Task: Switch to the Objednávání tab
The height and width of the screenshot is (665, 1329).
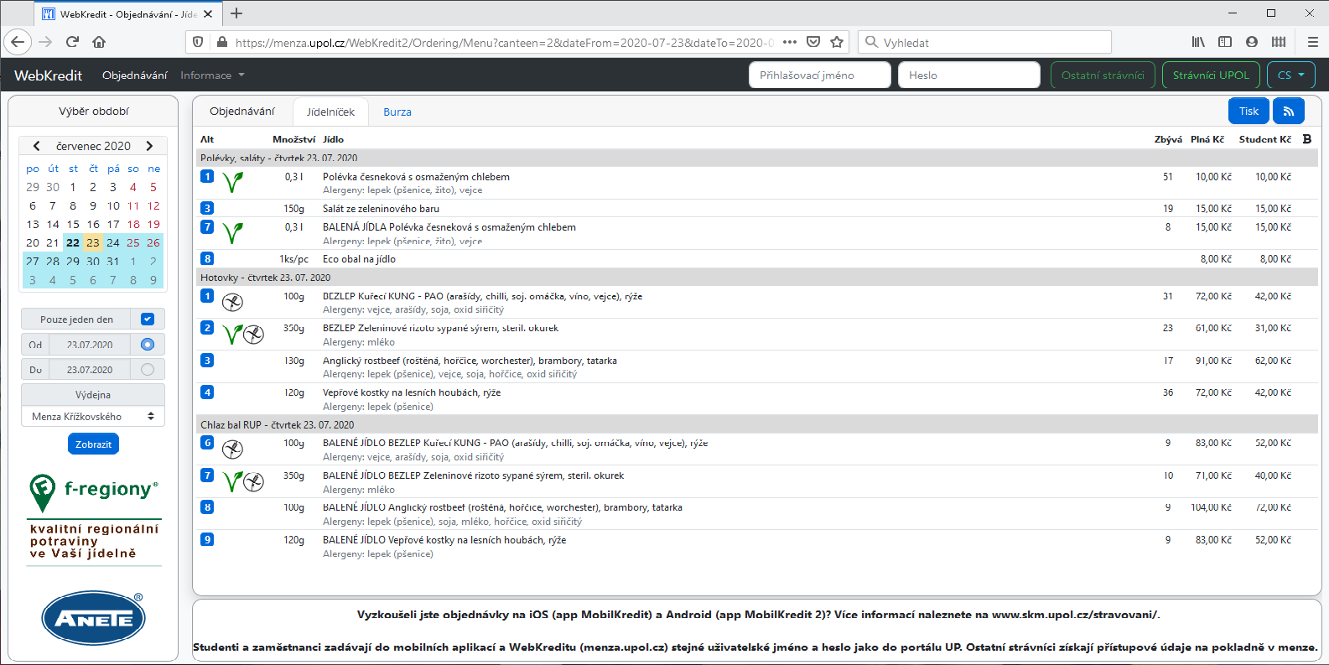Action: [242, 111]
